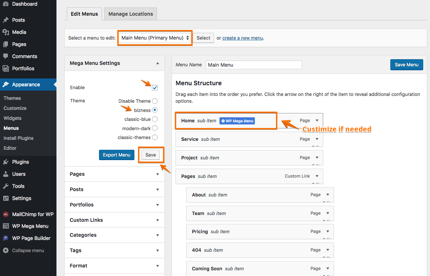This screenshot has height=276, width=430.
Task: Click the WP Mega Menu badge on Home
Action: point(237,121)
